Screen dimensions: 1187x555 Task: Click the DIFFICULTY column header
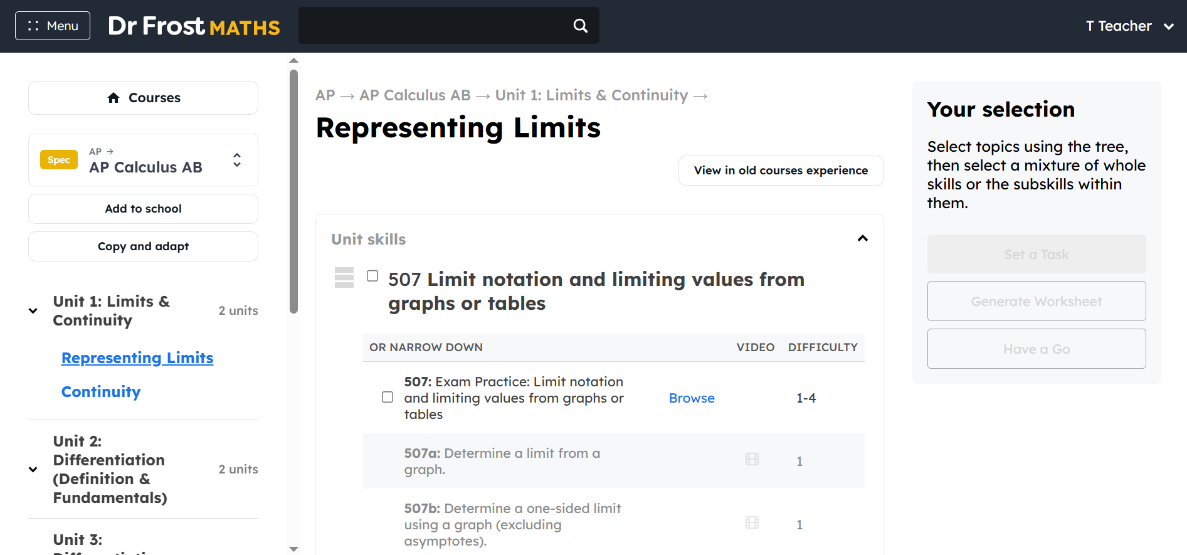823,347
